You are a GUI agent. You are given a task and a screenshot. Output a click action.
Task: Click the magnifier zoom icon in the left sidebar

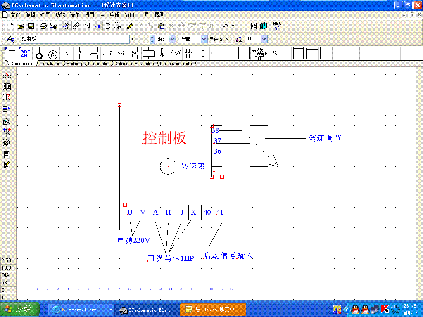coord(7,122)
